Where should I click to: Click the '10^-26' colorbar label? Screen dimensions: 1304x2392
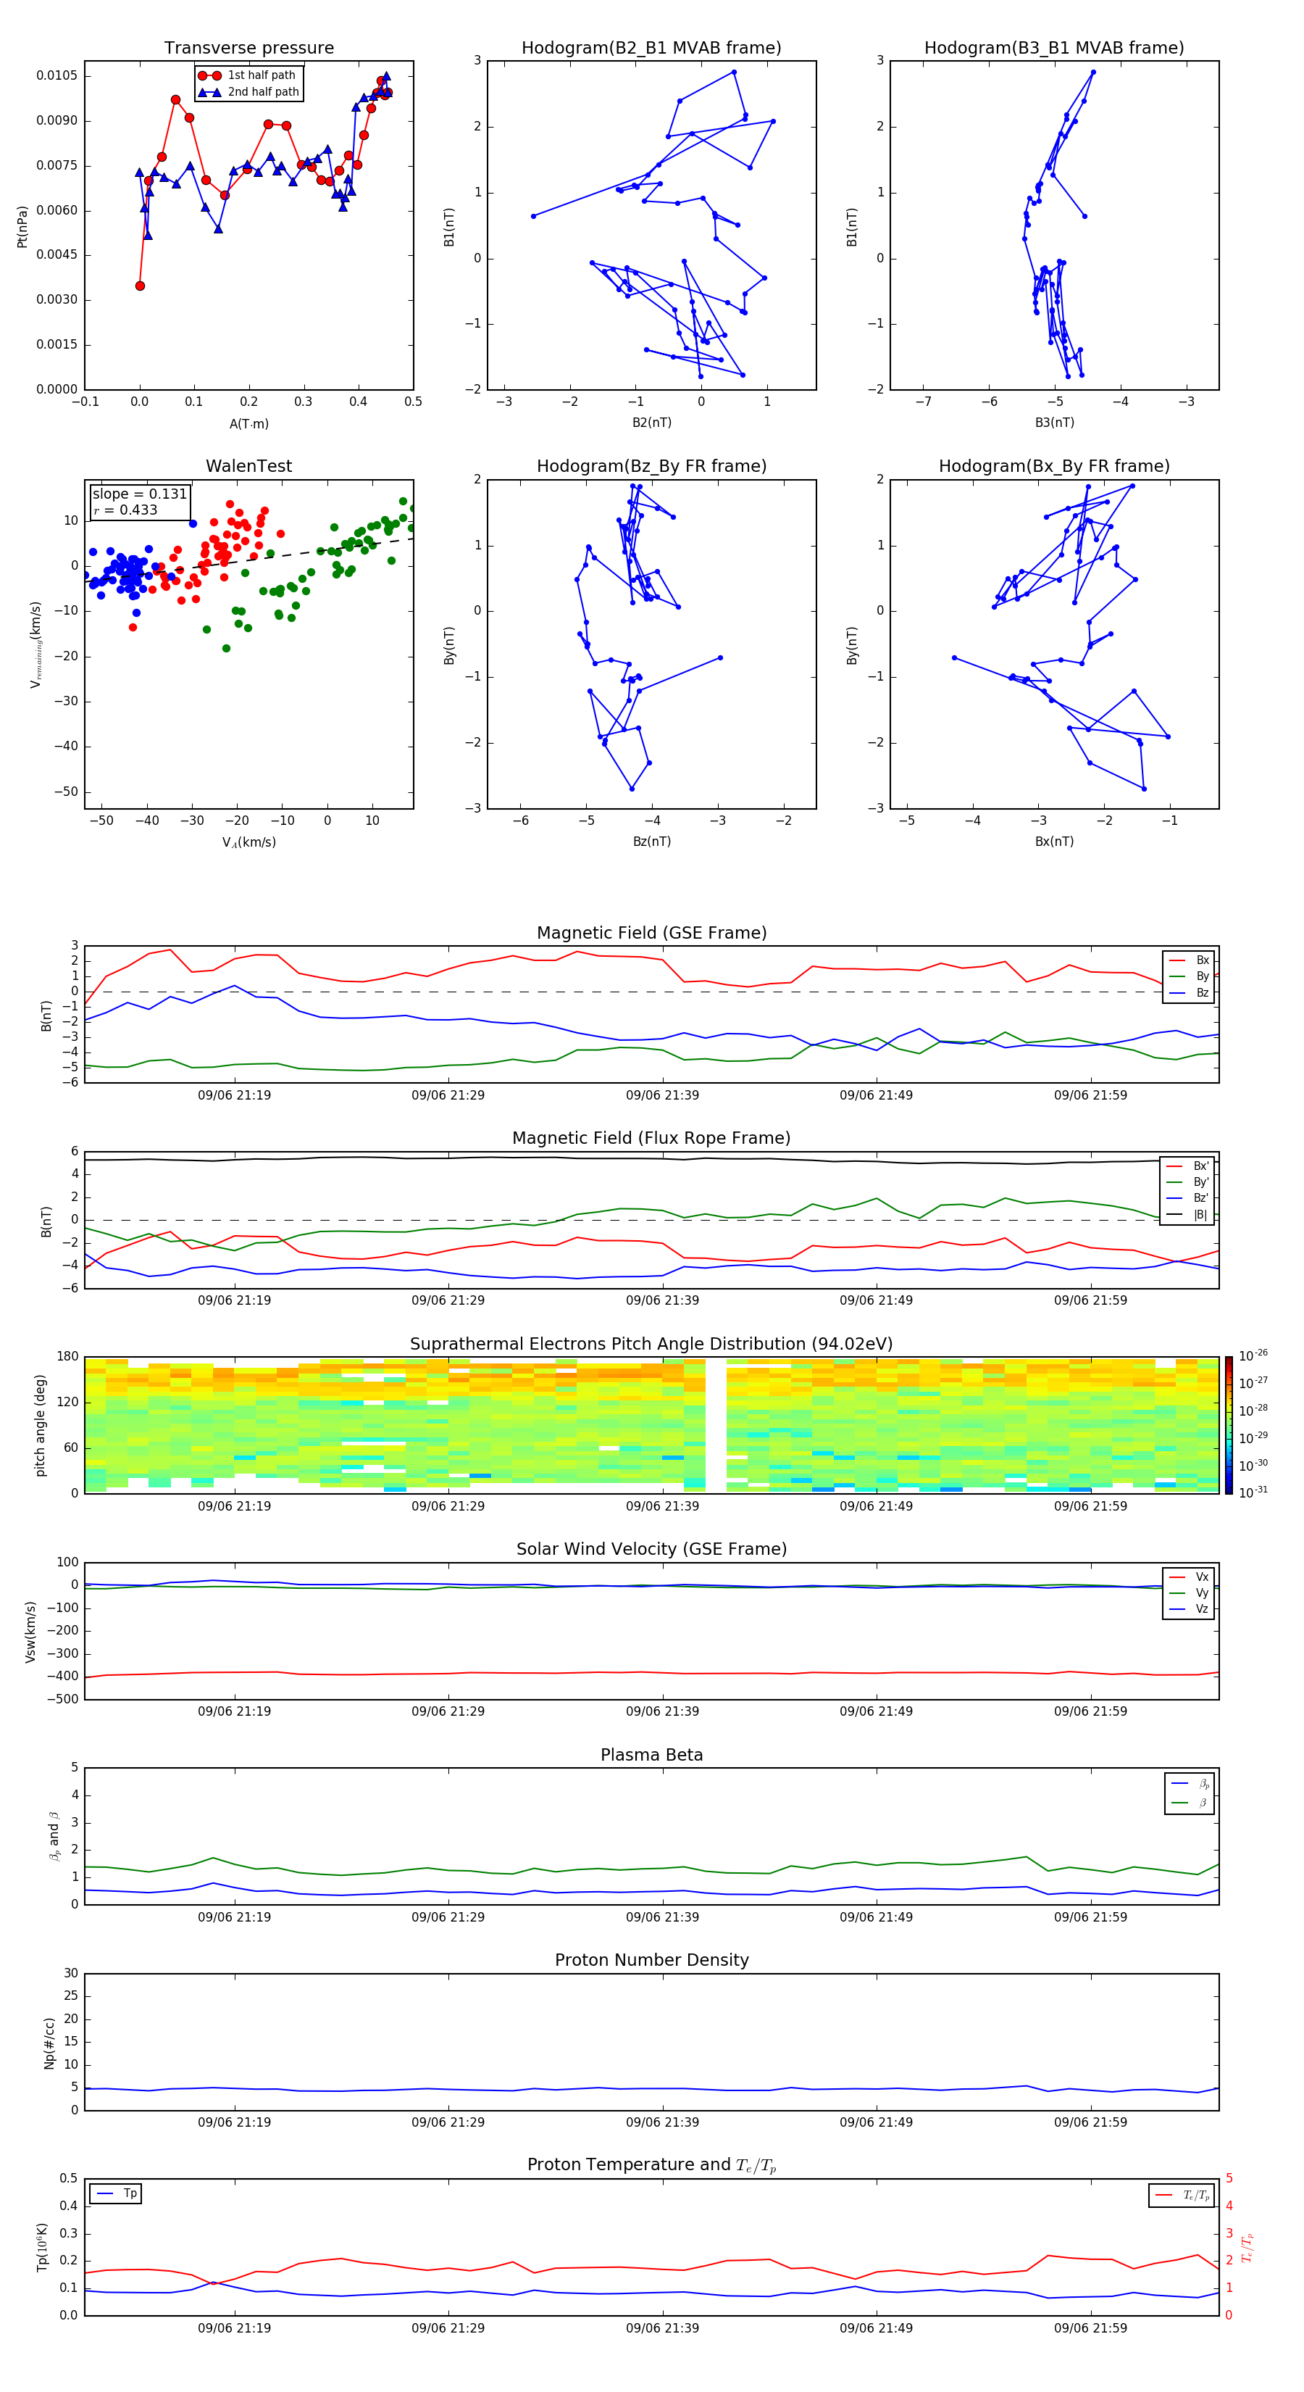click(1253, 1355)
